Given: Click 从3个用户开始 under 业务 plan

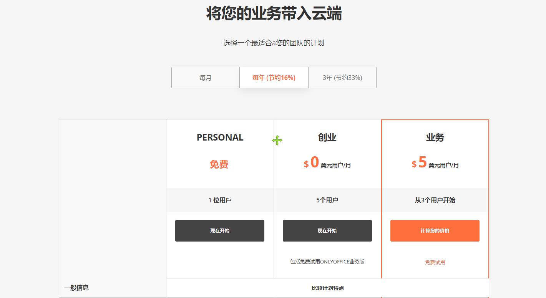Looking at the screenshot, I should [x=435, y=200].
